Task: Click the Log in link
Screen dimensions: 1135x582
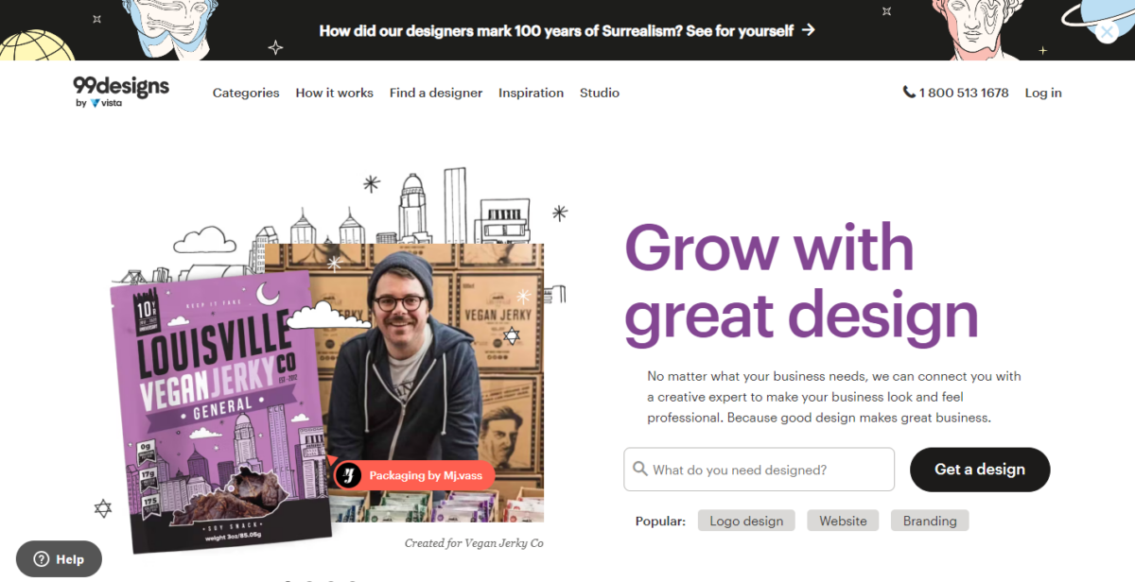Action: [1043, 93]
